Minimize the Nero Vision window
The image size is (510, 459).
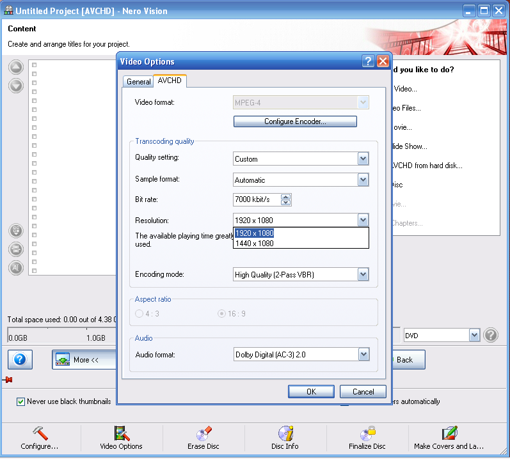pyautogui.click(x=468, y=11)
